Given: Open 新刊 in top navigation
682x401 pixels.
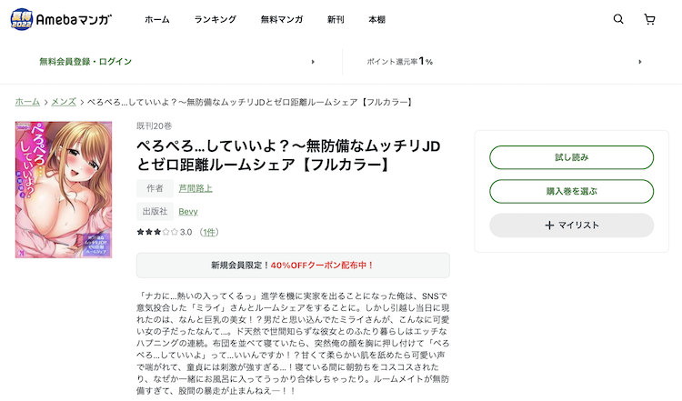Looking at the screenshot, I should [336, 20].
